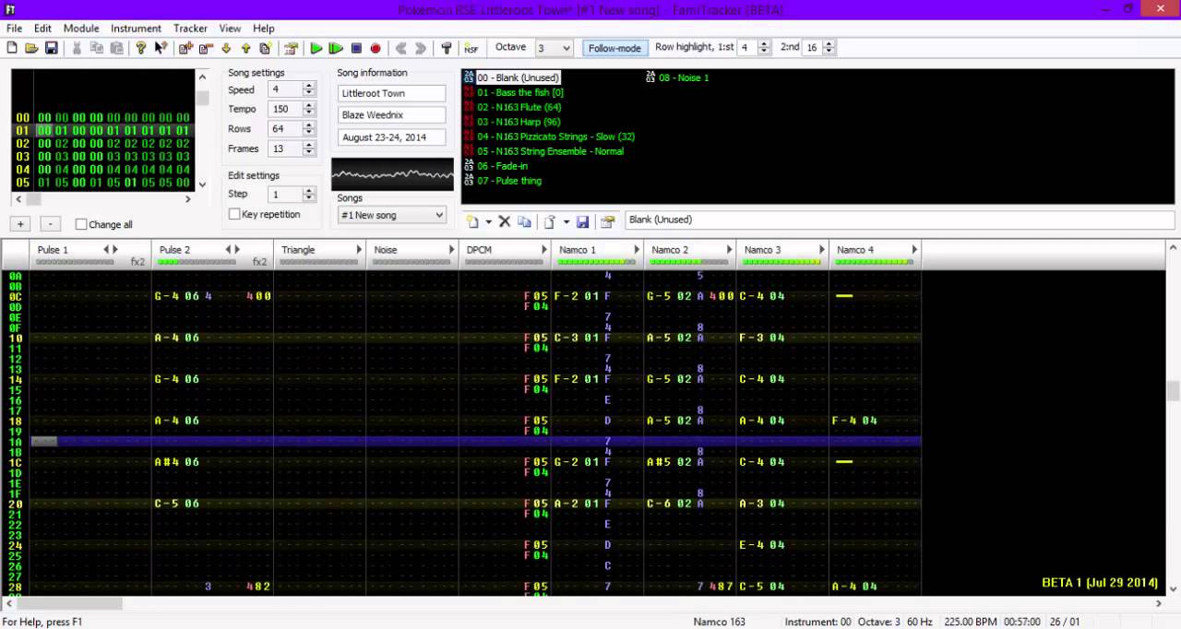
Task: Open the Songs dropdown showing #1 New song
Action: click(x=392, y=215)
